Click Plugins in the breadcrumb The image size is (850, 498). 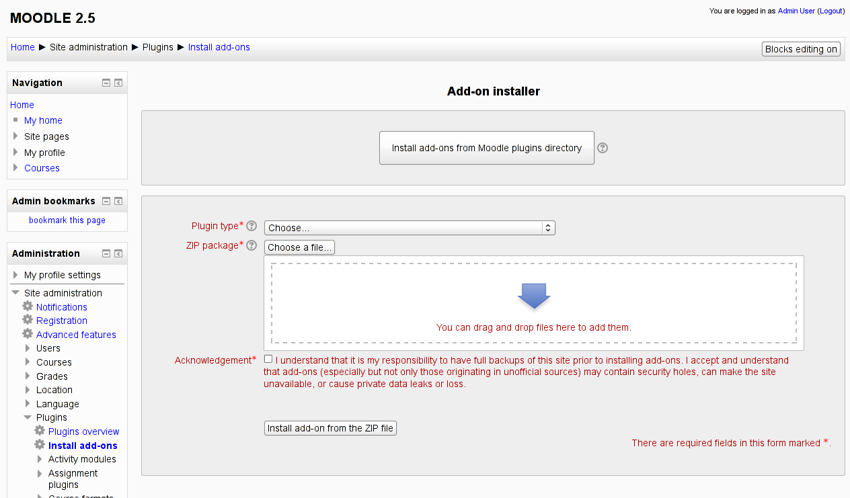[x=158, y=47]
